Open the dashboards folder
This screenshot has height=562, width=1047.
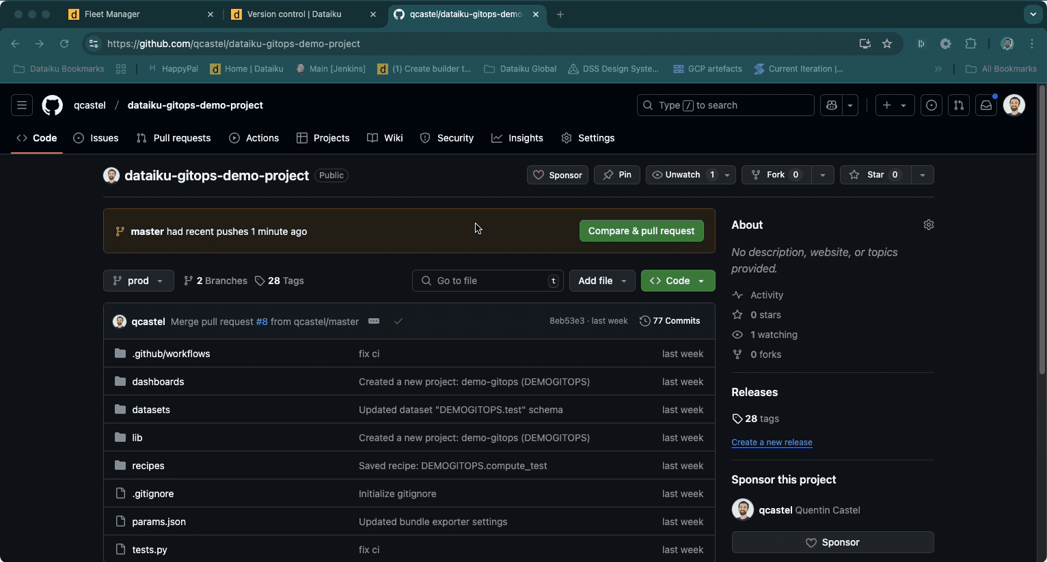point(158,382)
